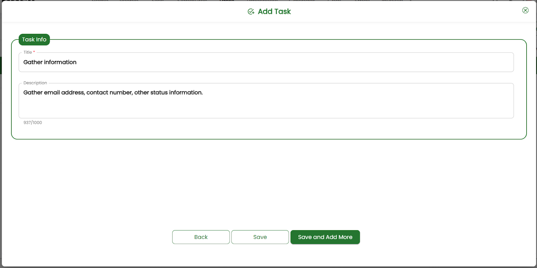Close the Add Task dialog

click(x=525, y=10)
